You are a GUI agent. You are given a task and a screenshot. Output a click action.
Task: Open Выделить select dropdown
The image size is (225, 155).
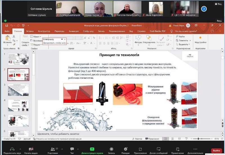[183, 44]
